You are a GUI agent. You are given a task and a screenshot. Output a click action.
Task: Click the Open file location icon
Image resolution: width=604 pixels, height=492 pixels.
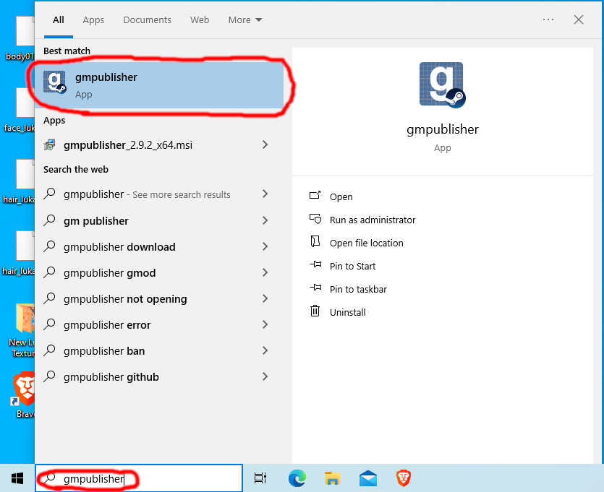[315, 242]
